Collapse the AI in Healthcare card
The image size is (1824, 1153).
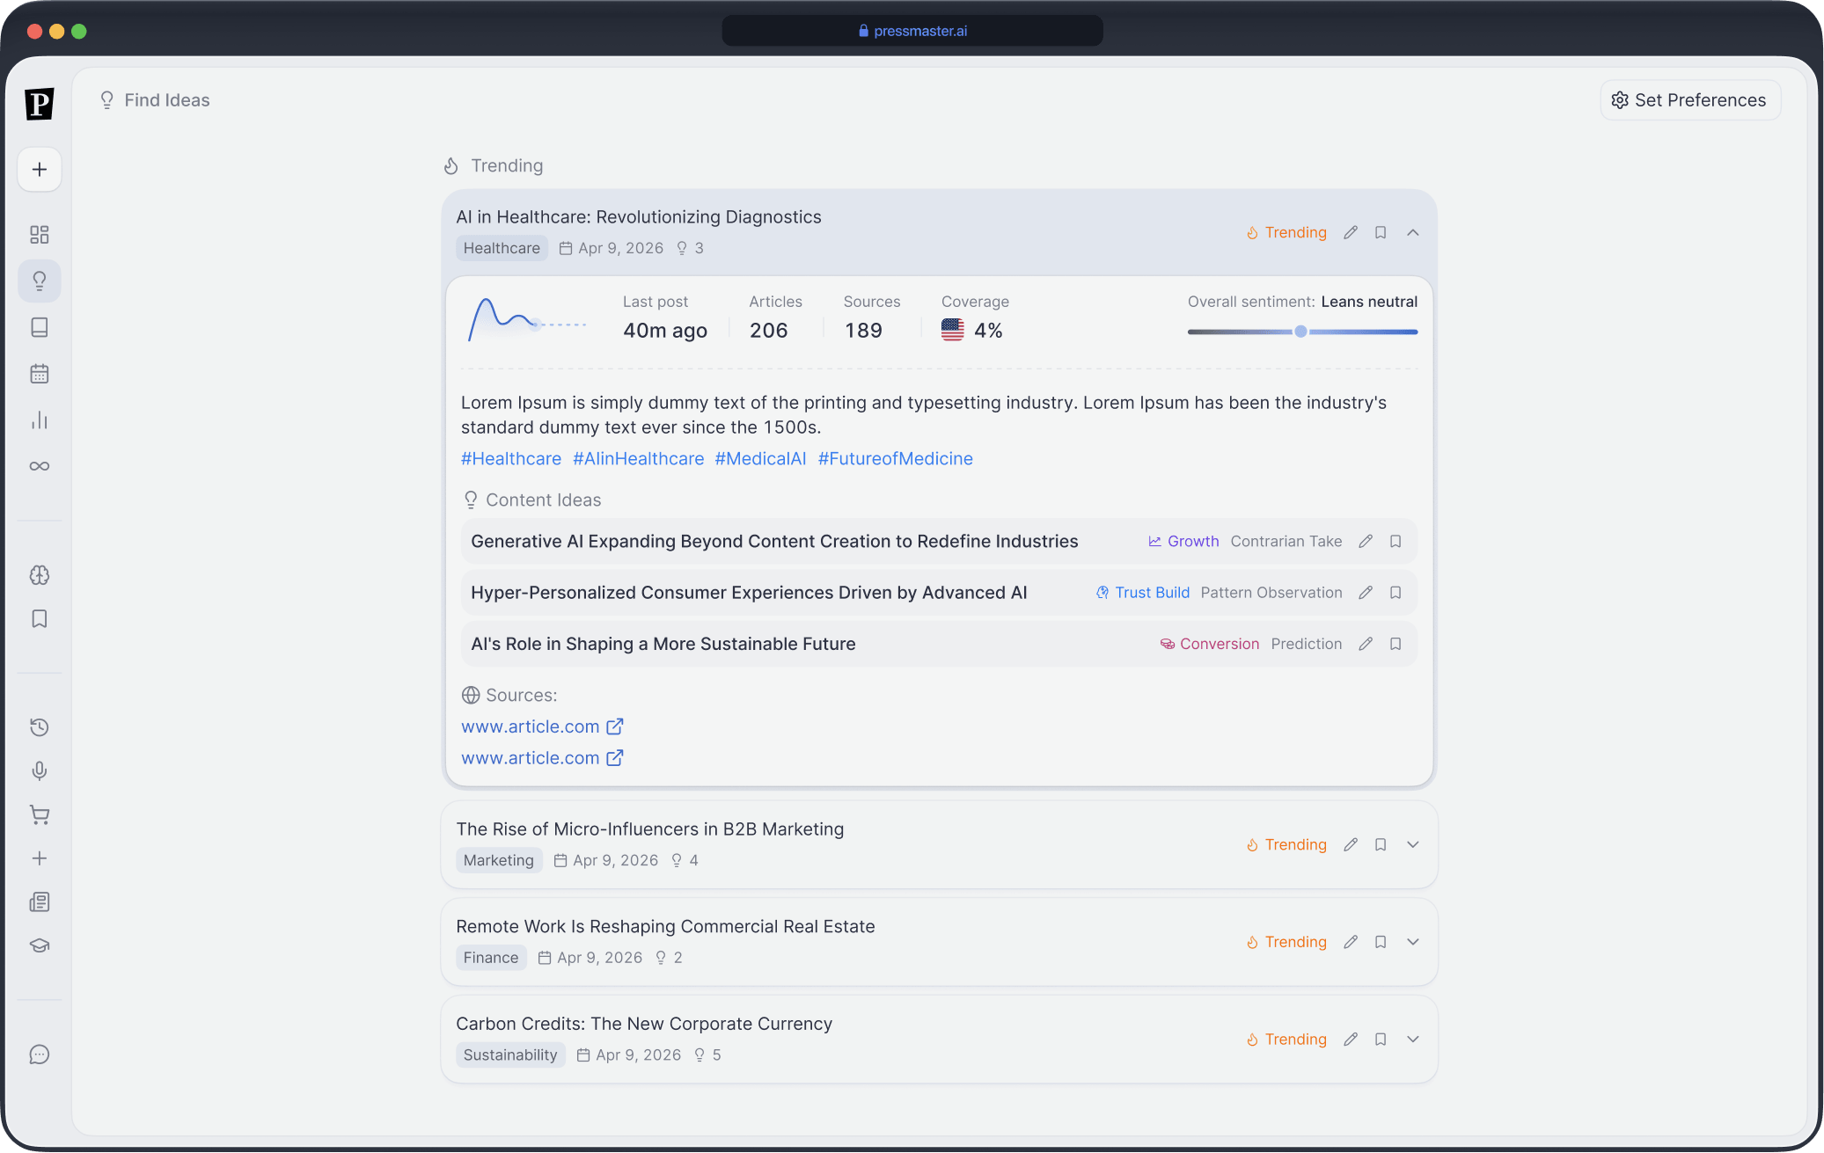click(1413, 233)
